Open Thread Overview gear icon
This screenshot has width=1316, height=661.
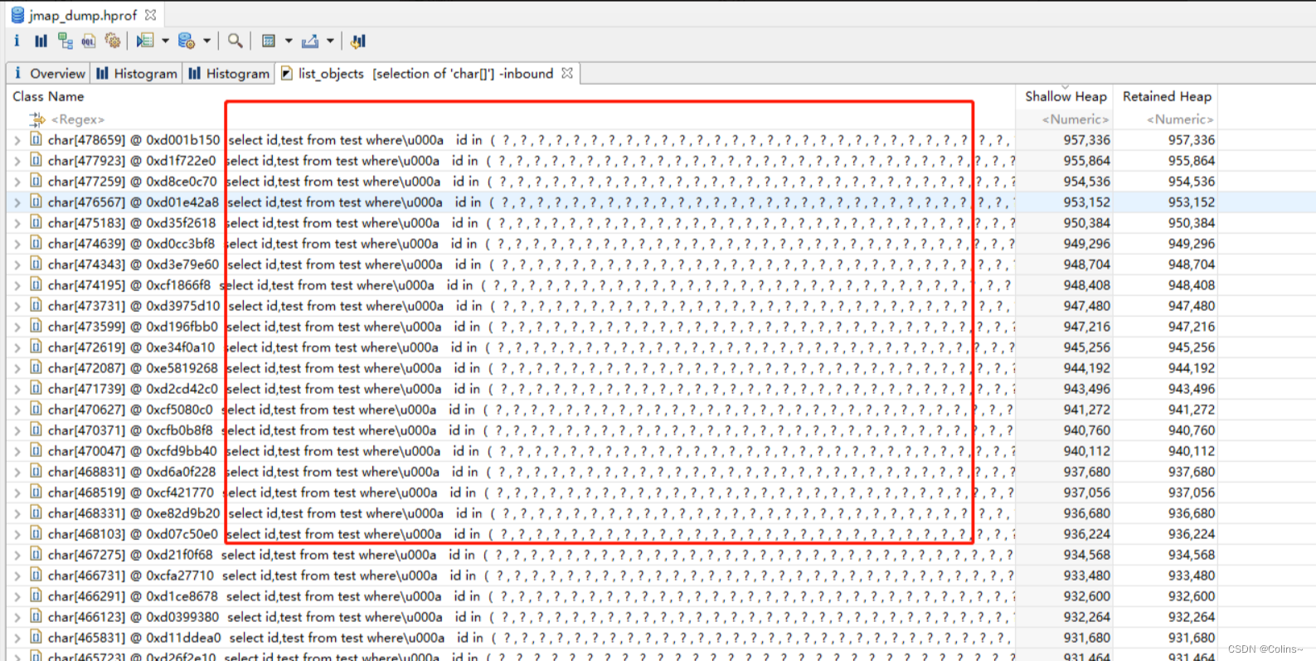(x=113, y=41)
